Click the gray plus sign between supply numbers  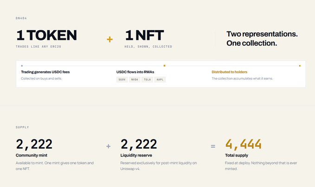pyautogui.click(x=108, y=146)
